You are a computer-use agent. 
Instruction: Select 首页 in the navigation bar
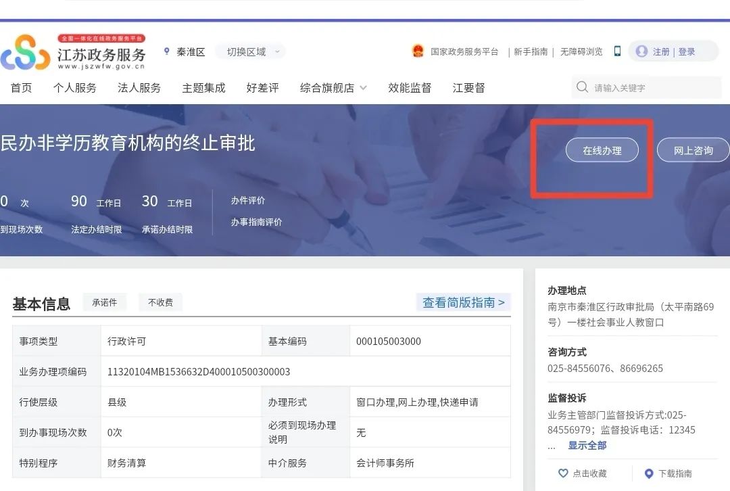[21, 87]
